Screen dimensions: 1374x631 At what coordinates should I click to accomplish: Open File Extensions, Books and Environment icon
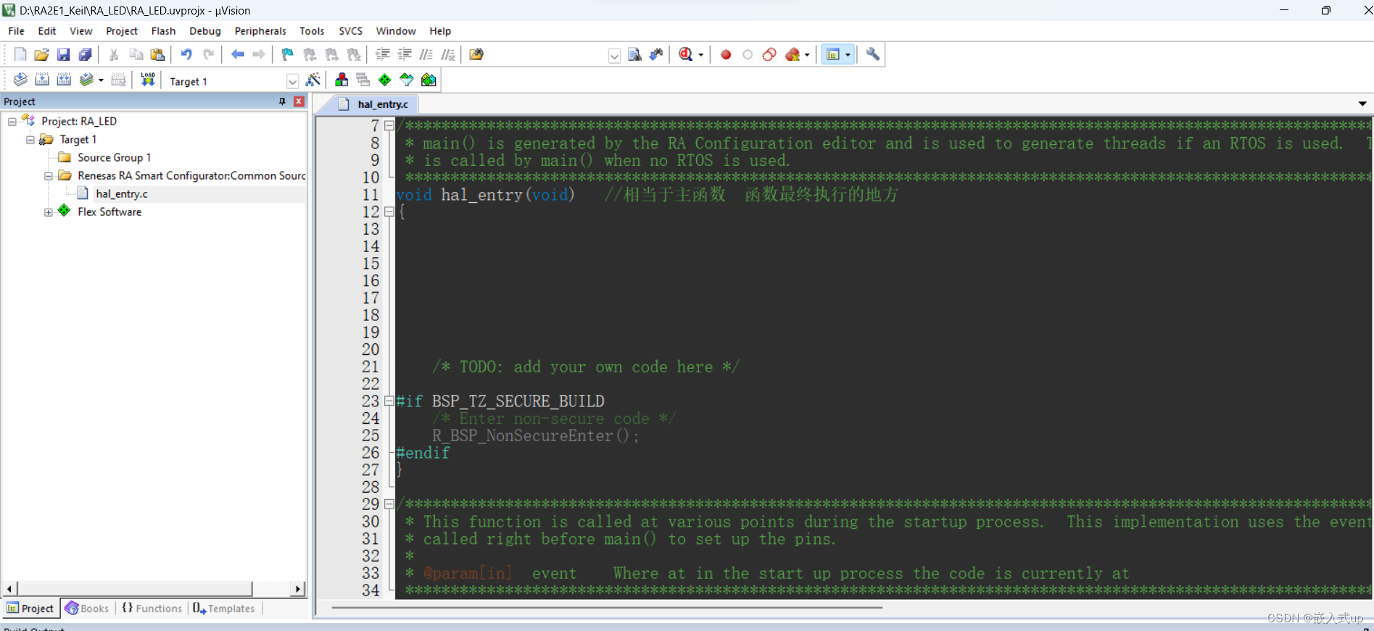[342, 80]
